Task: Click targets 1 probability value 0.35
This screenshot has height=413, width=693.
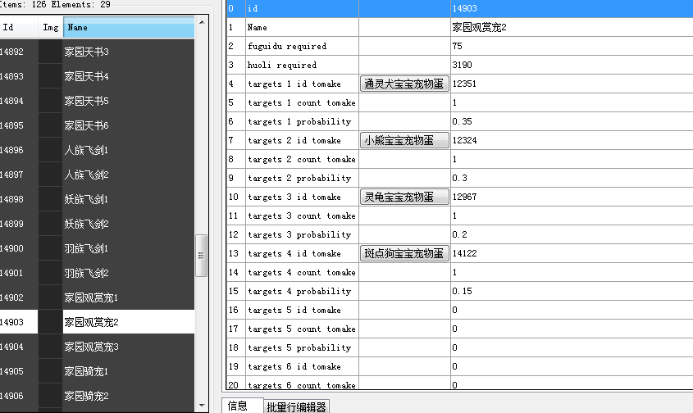Action: coord(572,121)
